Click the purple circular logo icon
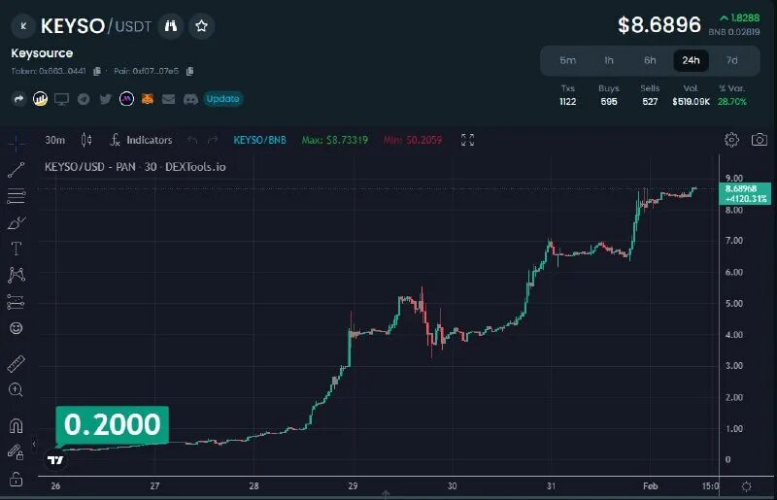 [126, 99]
